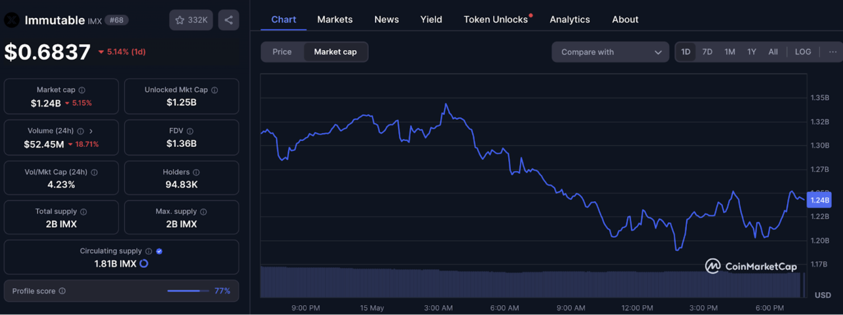Click the volume bars area below chart
Image resolution: width=843 pixels, height=315 pixels.
pyautogui.click(x=532, y=282)
